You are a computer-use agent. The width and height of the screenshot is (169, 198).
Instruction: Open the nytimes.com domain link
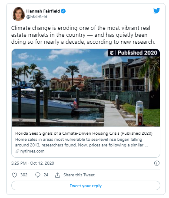point(32,151)
